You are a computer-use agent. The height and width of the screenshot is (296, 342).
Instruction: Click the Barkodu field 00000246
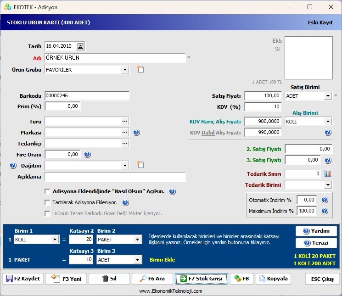tap(87, 96)
